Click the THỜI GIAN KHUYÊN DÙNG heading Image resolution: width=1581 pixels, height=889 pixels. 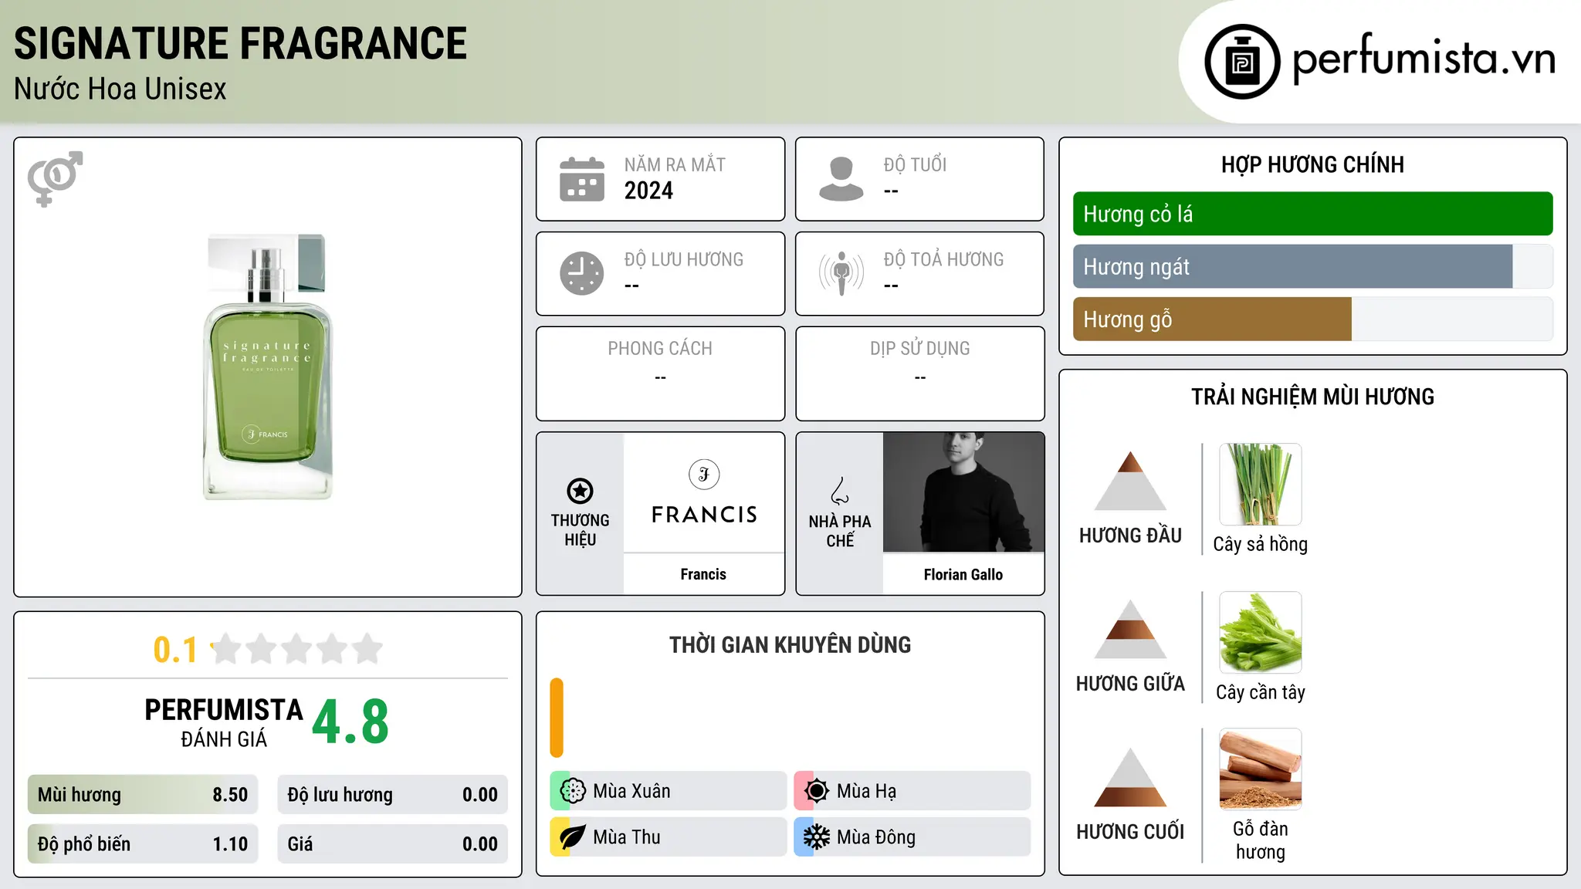pyautogui.click(x=790, y=644)
